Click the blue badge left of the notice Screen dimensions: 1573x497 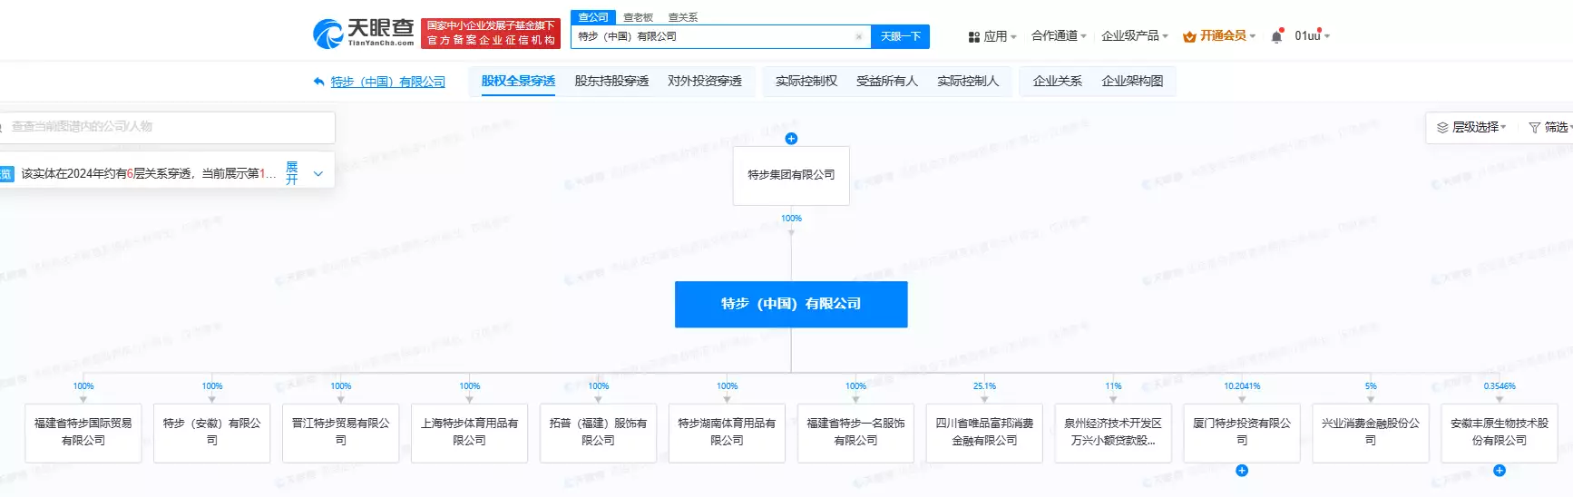[x=6, y=174]
